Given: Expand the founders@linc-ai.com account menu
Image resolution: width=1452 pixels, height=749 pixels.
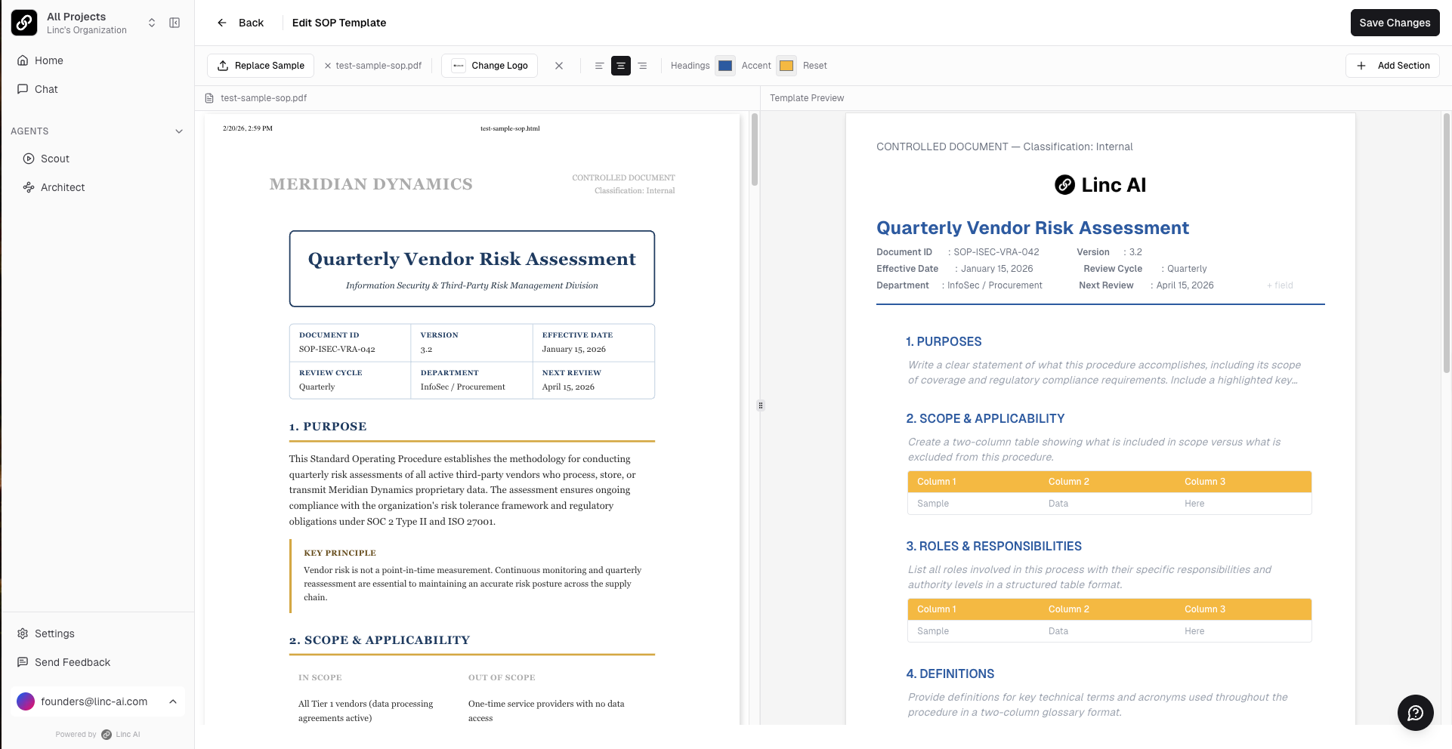Looking at the screenshot, I should pyautogui.click(x=173, y=701).
